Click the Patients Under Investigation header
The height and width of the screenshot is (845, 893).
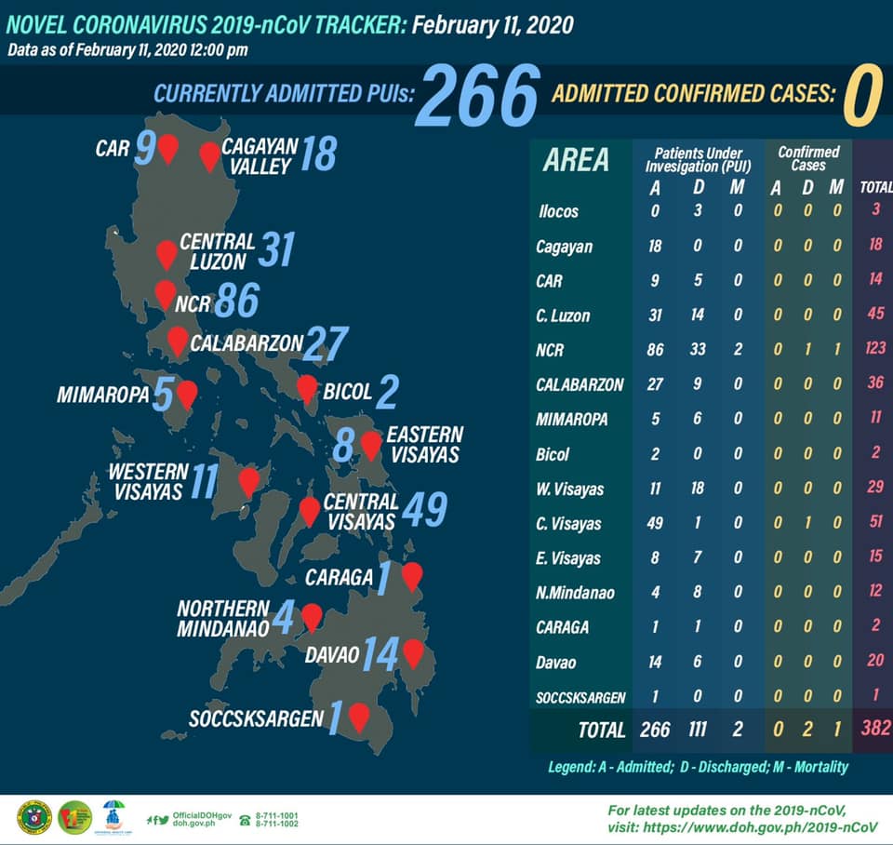pos(698,158)
